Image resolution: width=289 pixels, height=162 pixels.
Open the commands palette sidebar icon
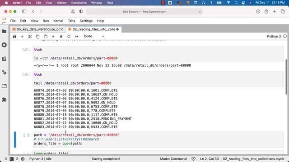pyautogui.click(x=4, y=58)
